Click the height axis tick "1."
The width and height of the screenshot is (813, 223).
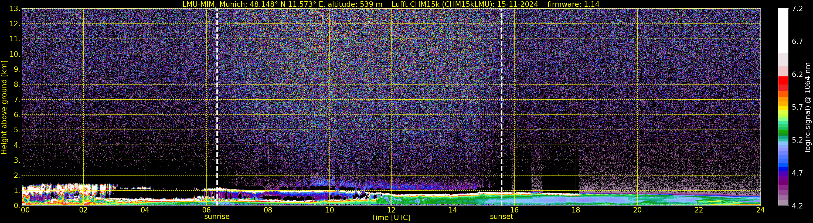(17, 190)
